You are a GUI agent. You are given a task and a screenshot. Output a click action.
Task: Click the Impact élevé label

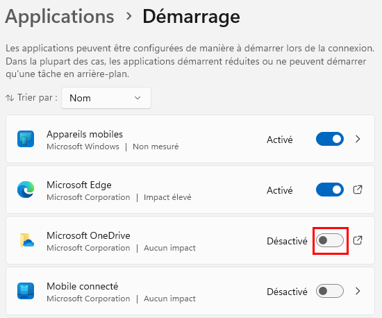pyautogui.click(x=167, y=197)
